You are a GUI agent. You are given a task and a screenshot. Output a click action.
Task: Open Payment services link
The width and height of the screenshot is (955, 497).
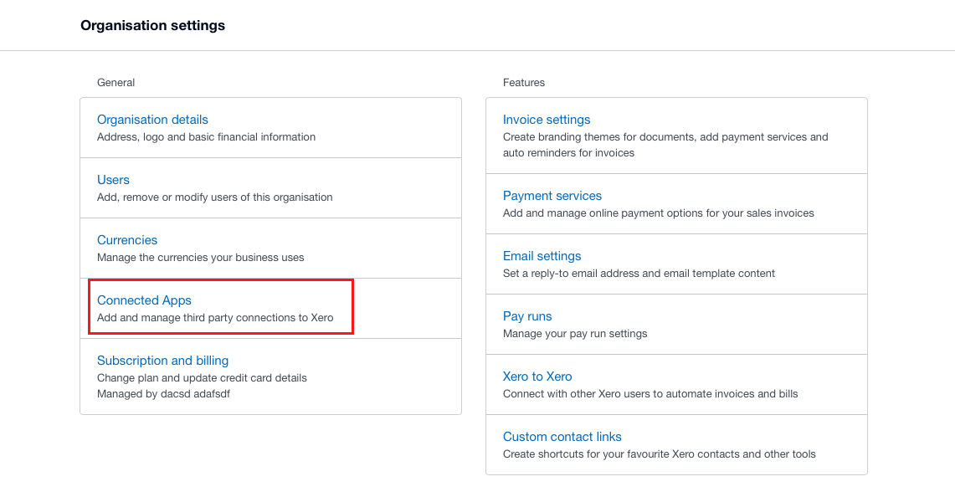pos(552,196)
